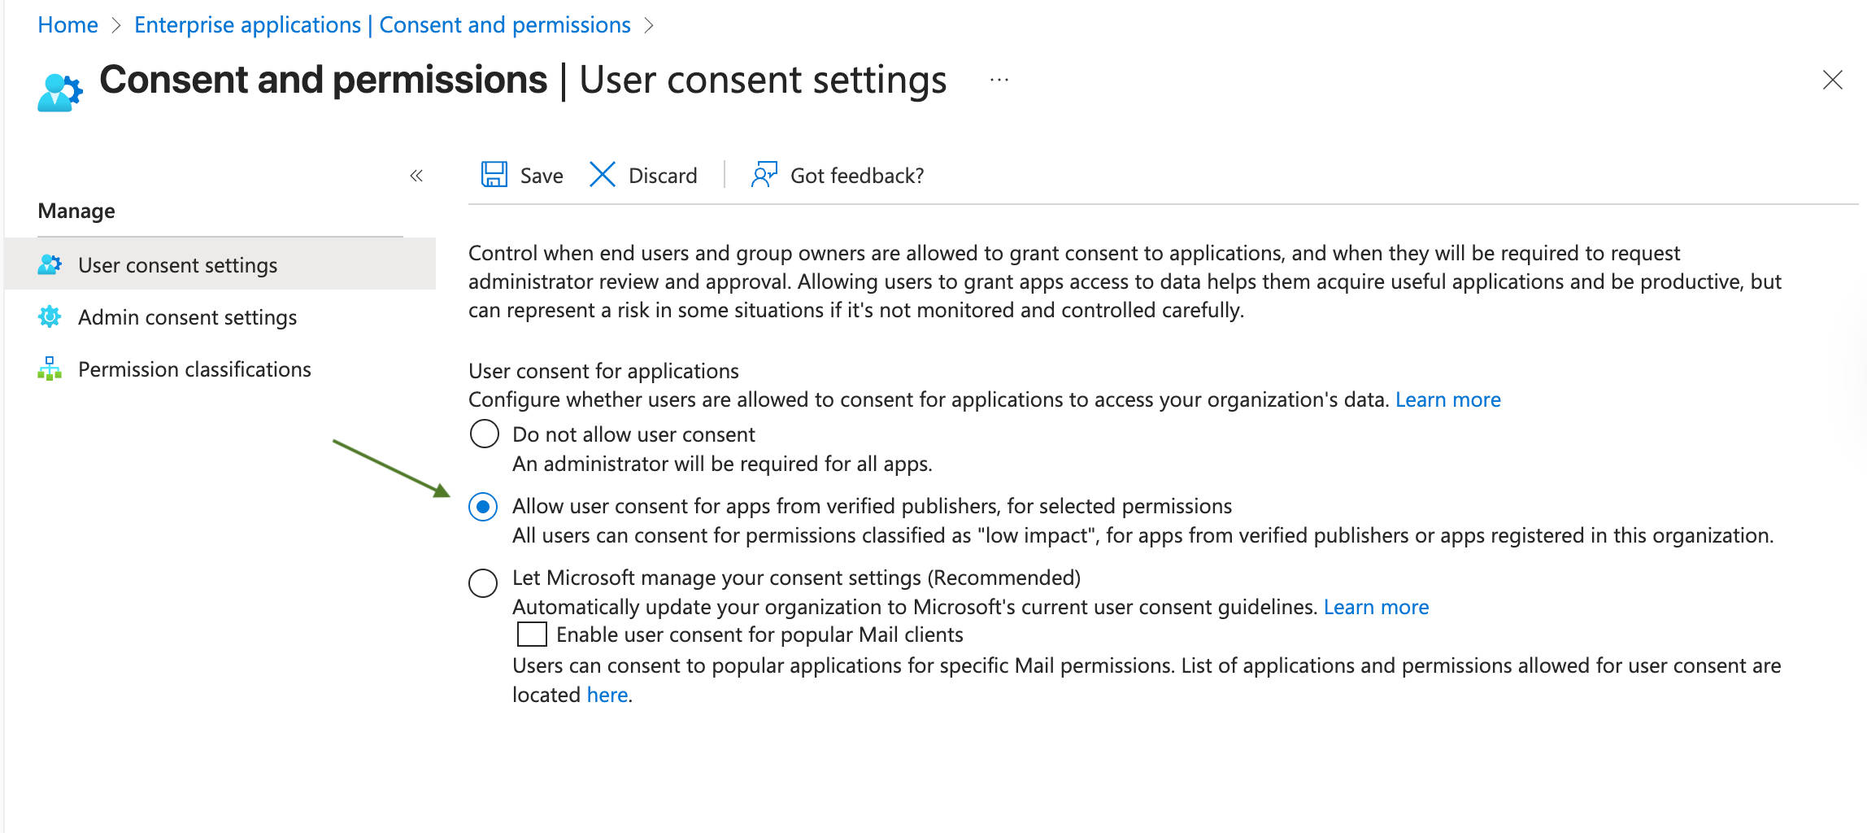Open the ellipsis menu next to page title
The height and width of the screenshot is (833, 1867).
998,79
